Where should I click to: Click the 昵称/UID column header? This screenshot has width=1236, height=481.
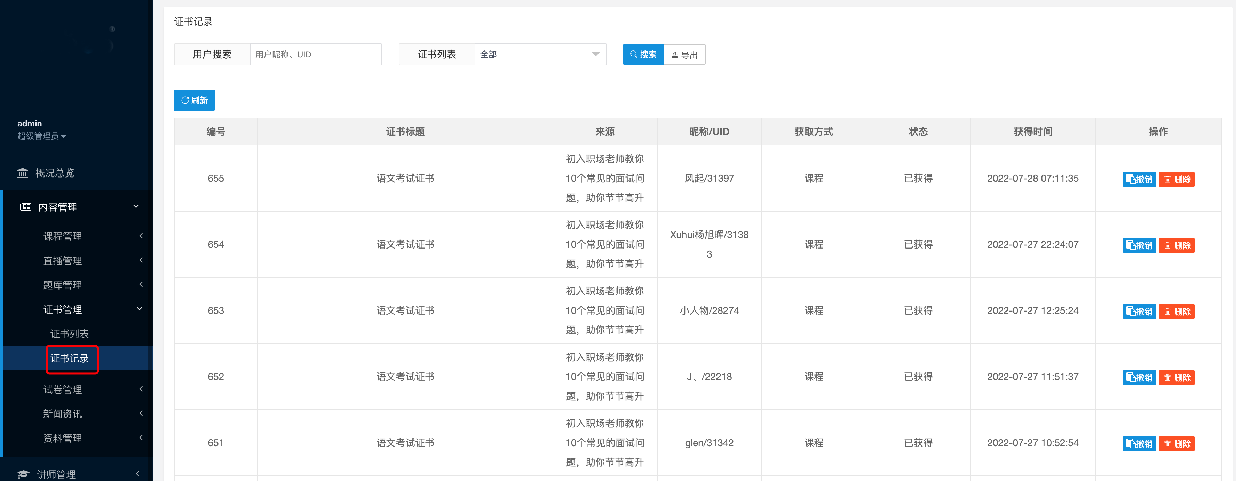pyautogui.click(x=709, y=132)
